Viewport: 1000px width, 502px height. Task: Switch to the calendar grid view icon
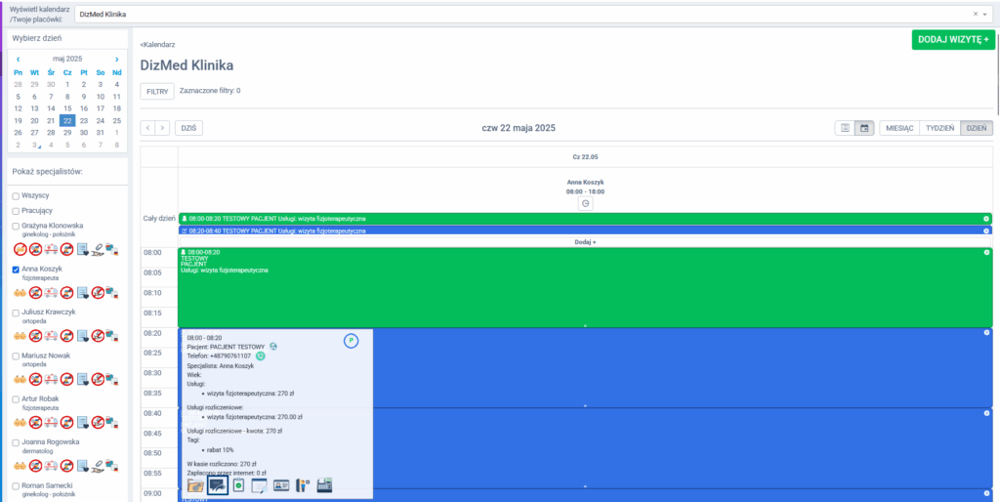coord(864,128)
